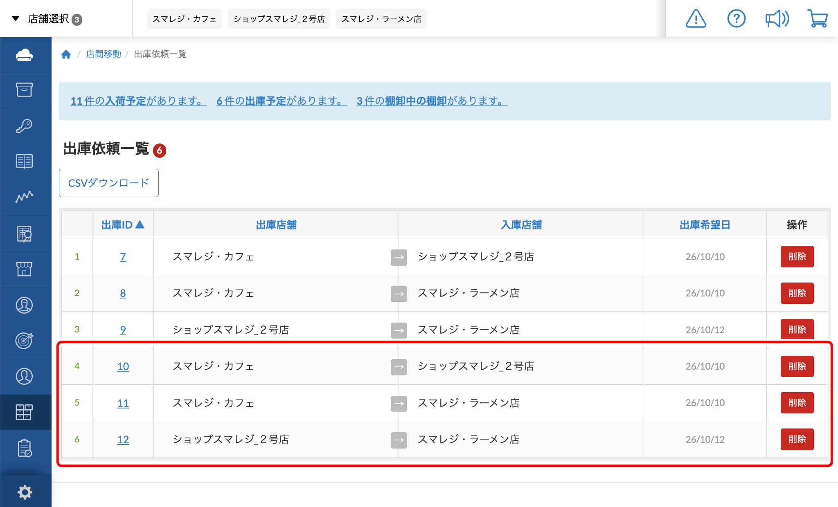Open the line chart analytics icon

[x=25, y=197]
